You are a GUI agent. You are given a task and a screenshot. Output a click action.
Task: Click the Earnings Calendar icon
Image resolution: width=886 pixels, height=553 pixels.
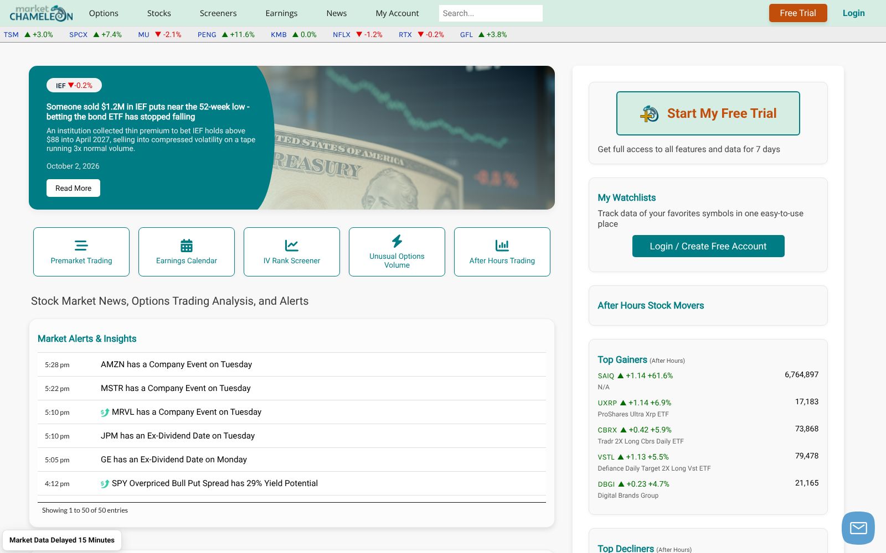coord(187,246)
